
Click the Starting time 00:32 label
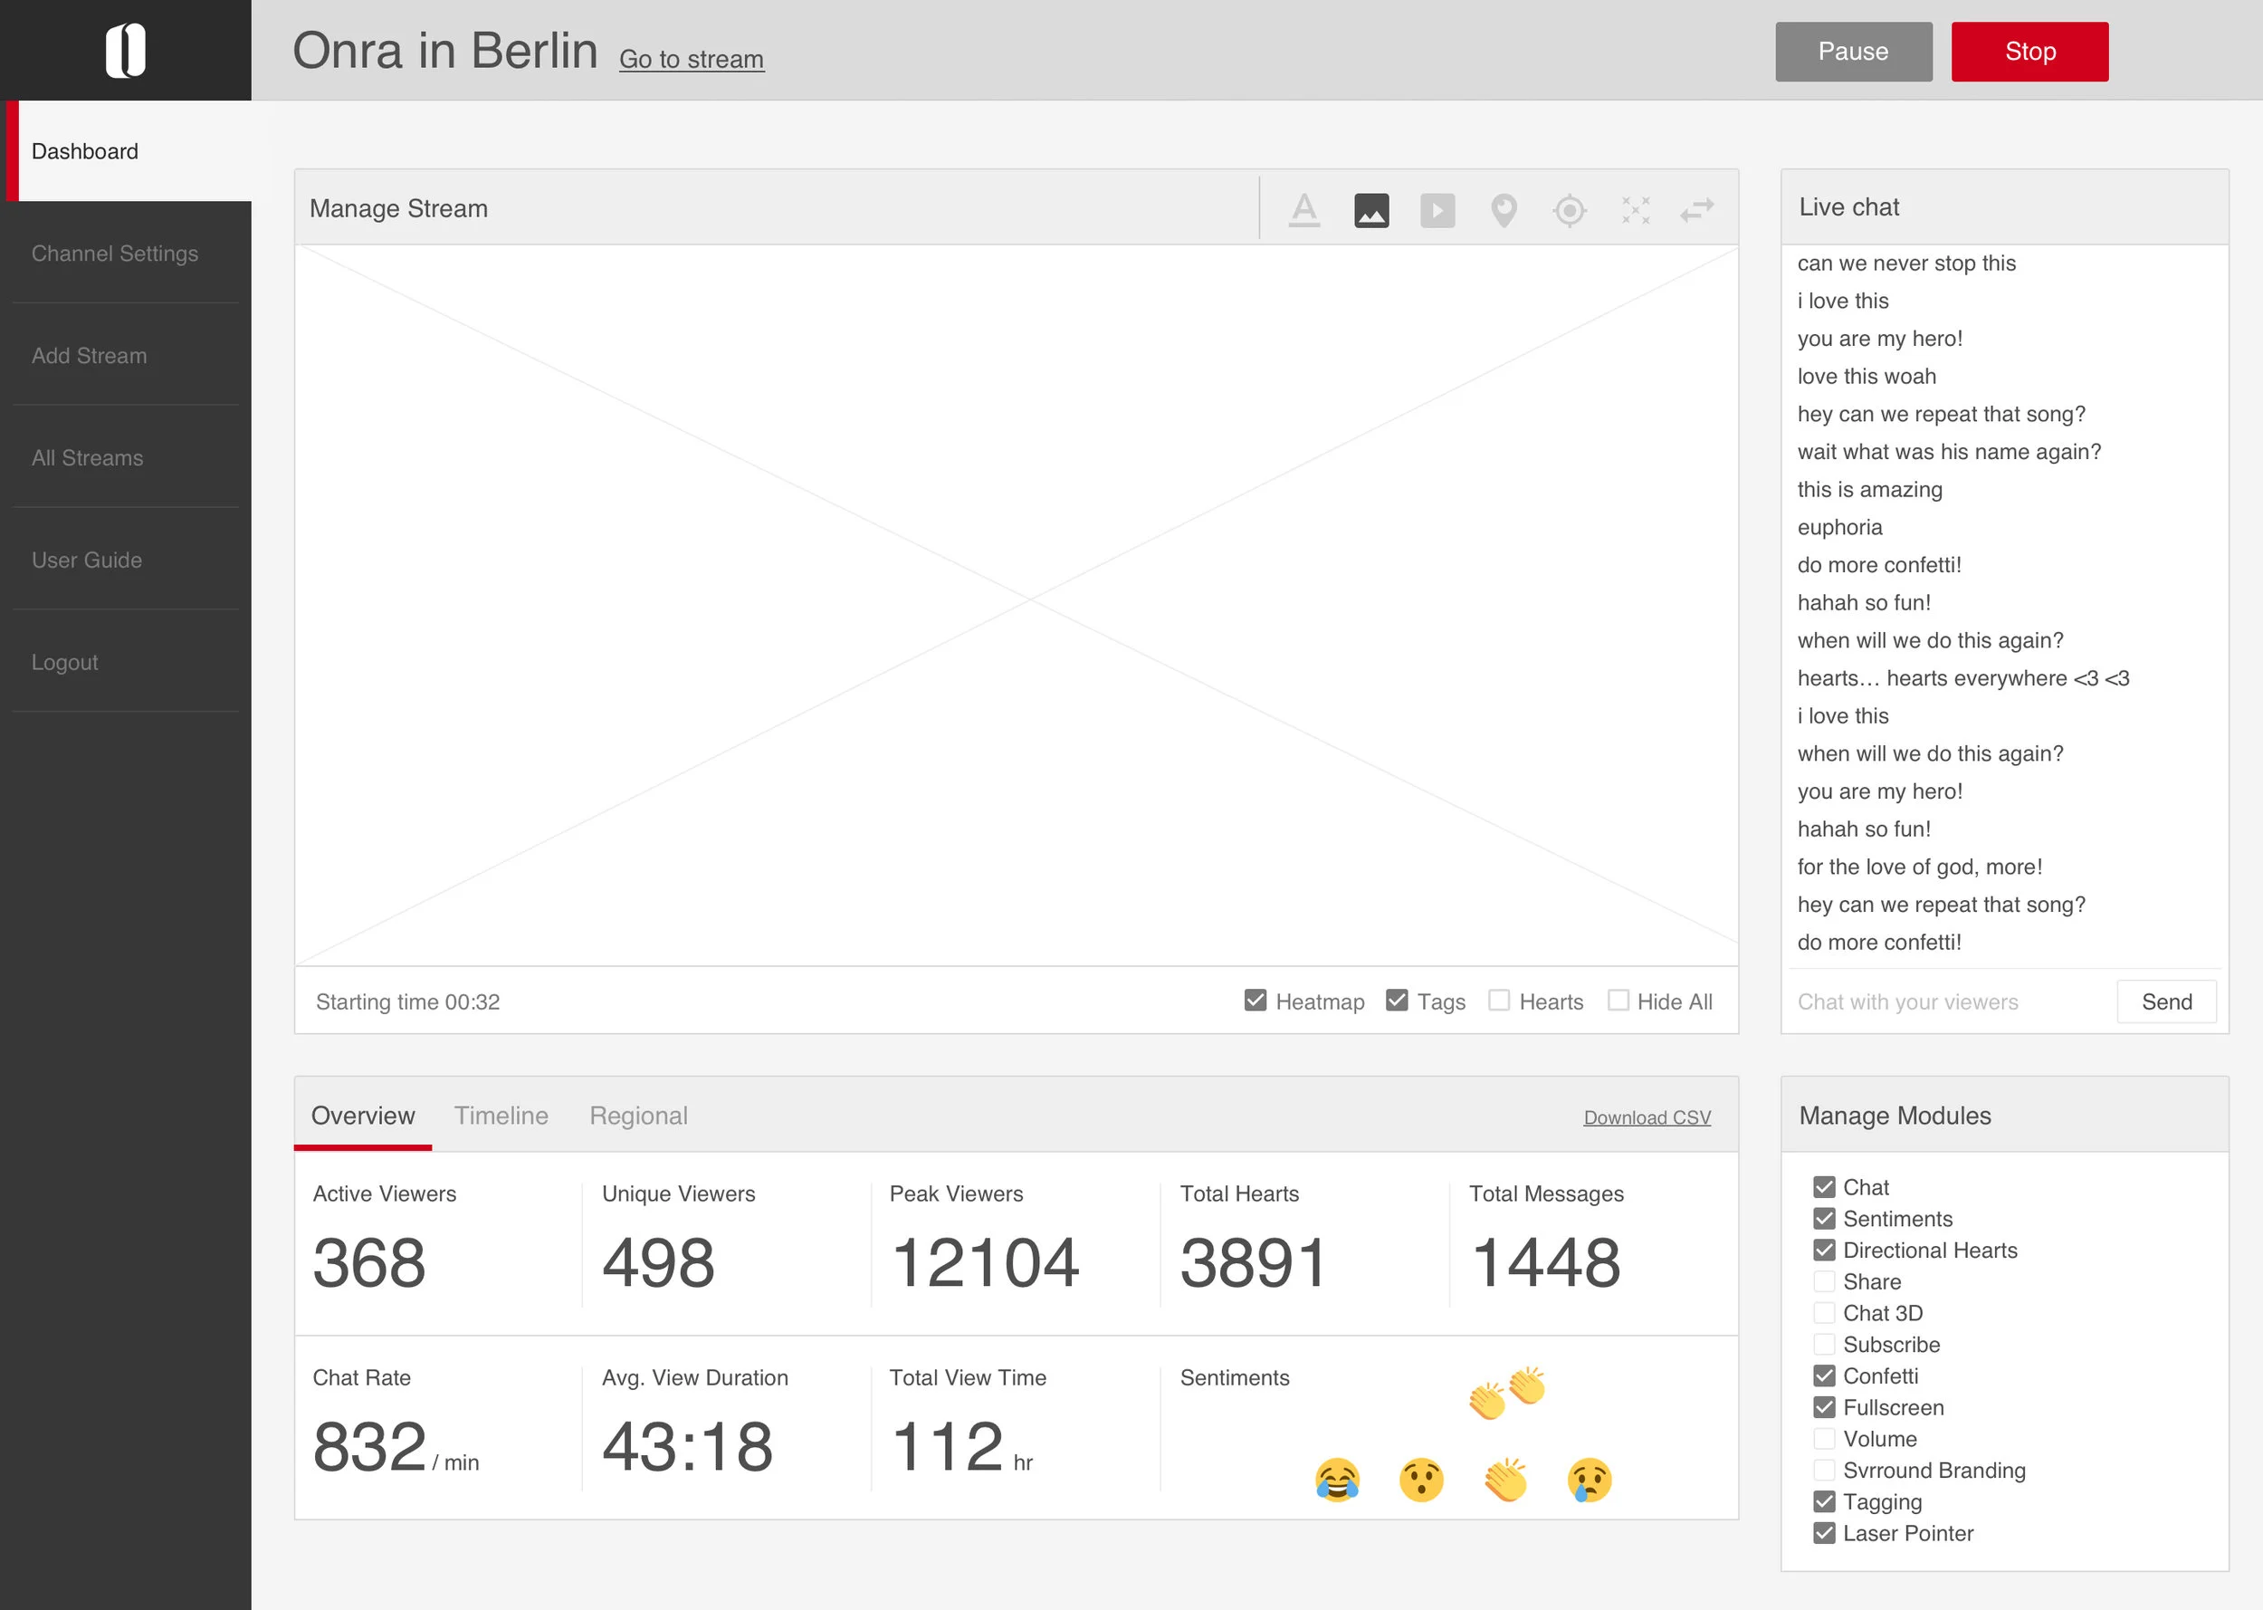pyautogui.click(x=407, y=1001)
